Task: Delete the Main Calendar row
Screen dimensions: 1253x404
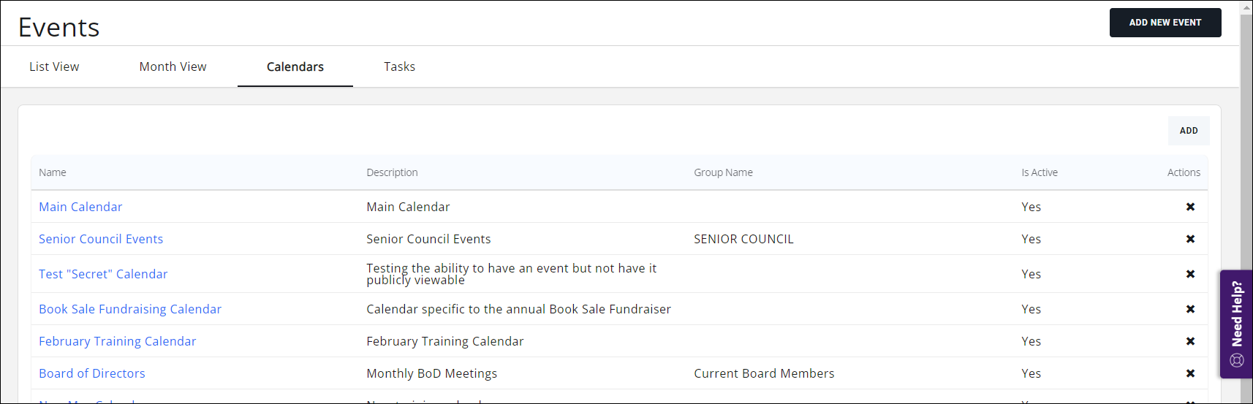Action: [x=1190, y=207]
